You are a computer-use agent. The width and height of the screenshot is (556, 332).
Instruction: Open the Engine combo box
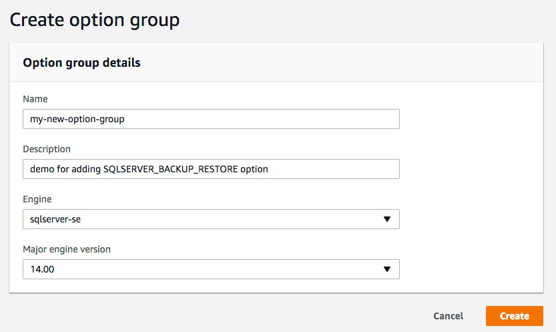[x=211, y=219]
